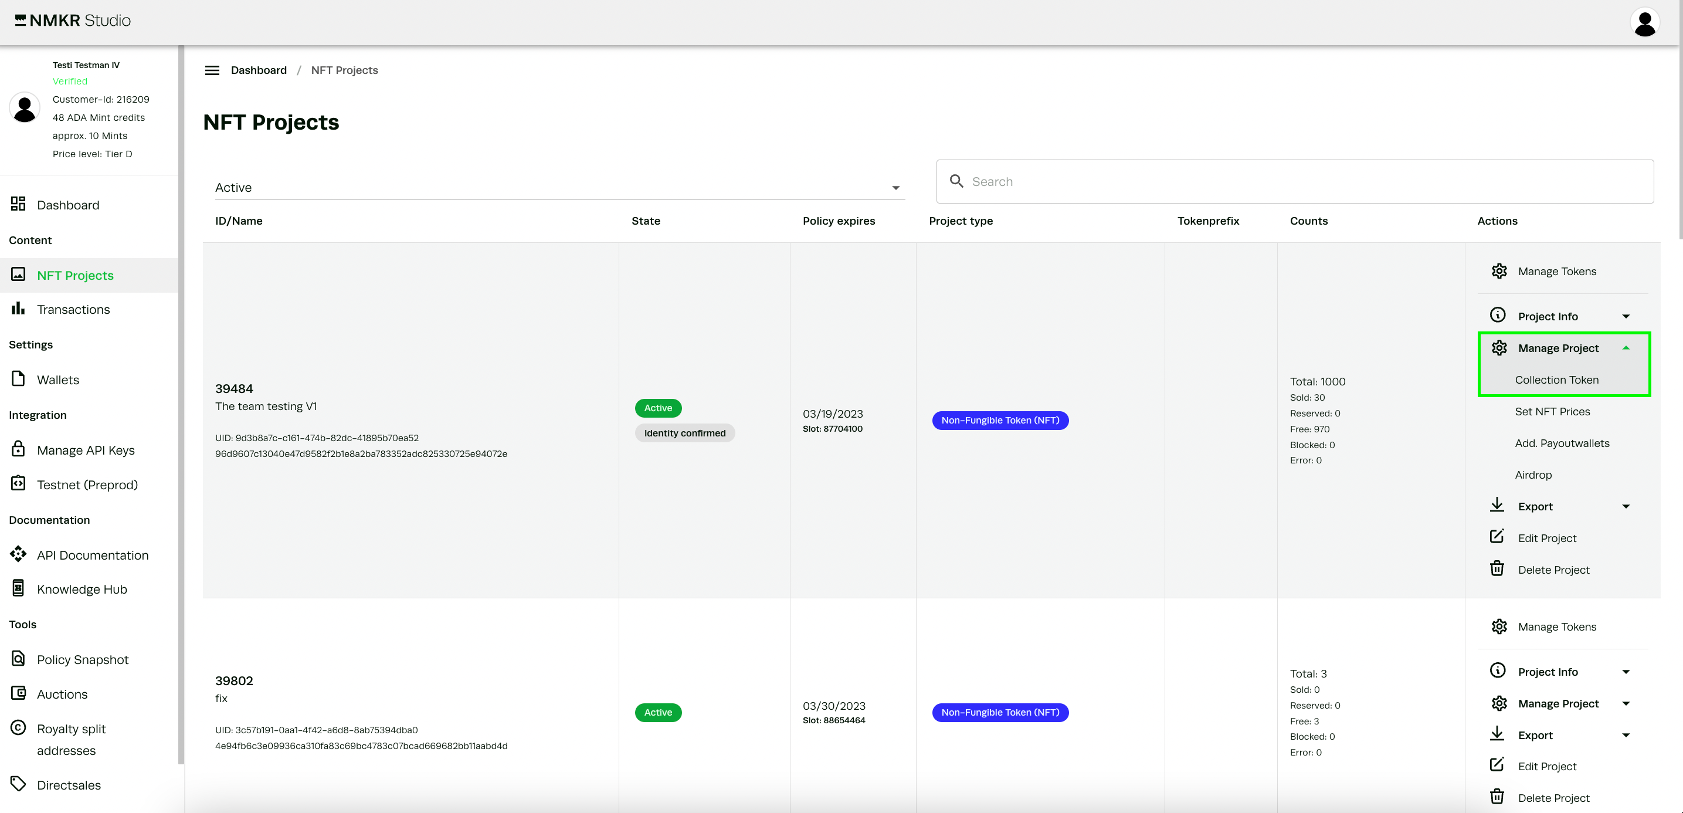This screenshot has height=813, width=1683.
Task: Click the Edit Project pencil icon for project 39802
Action: [1497, 765]
